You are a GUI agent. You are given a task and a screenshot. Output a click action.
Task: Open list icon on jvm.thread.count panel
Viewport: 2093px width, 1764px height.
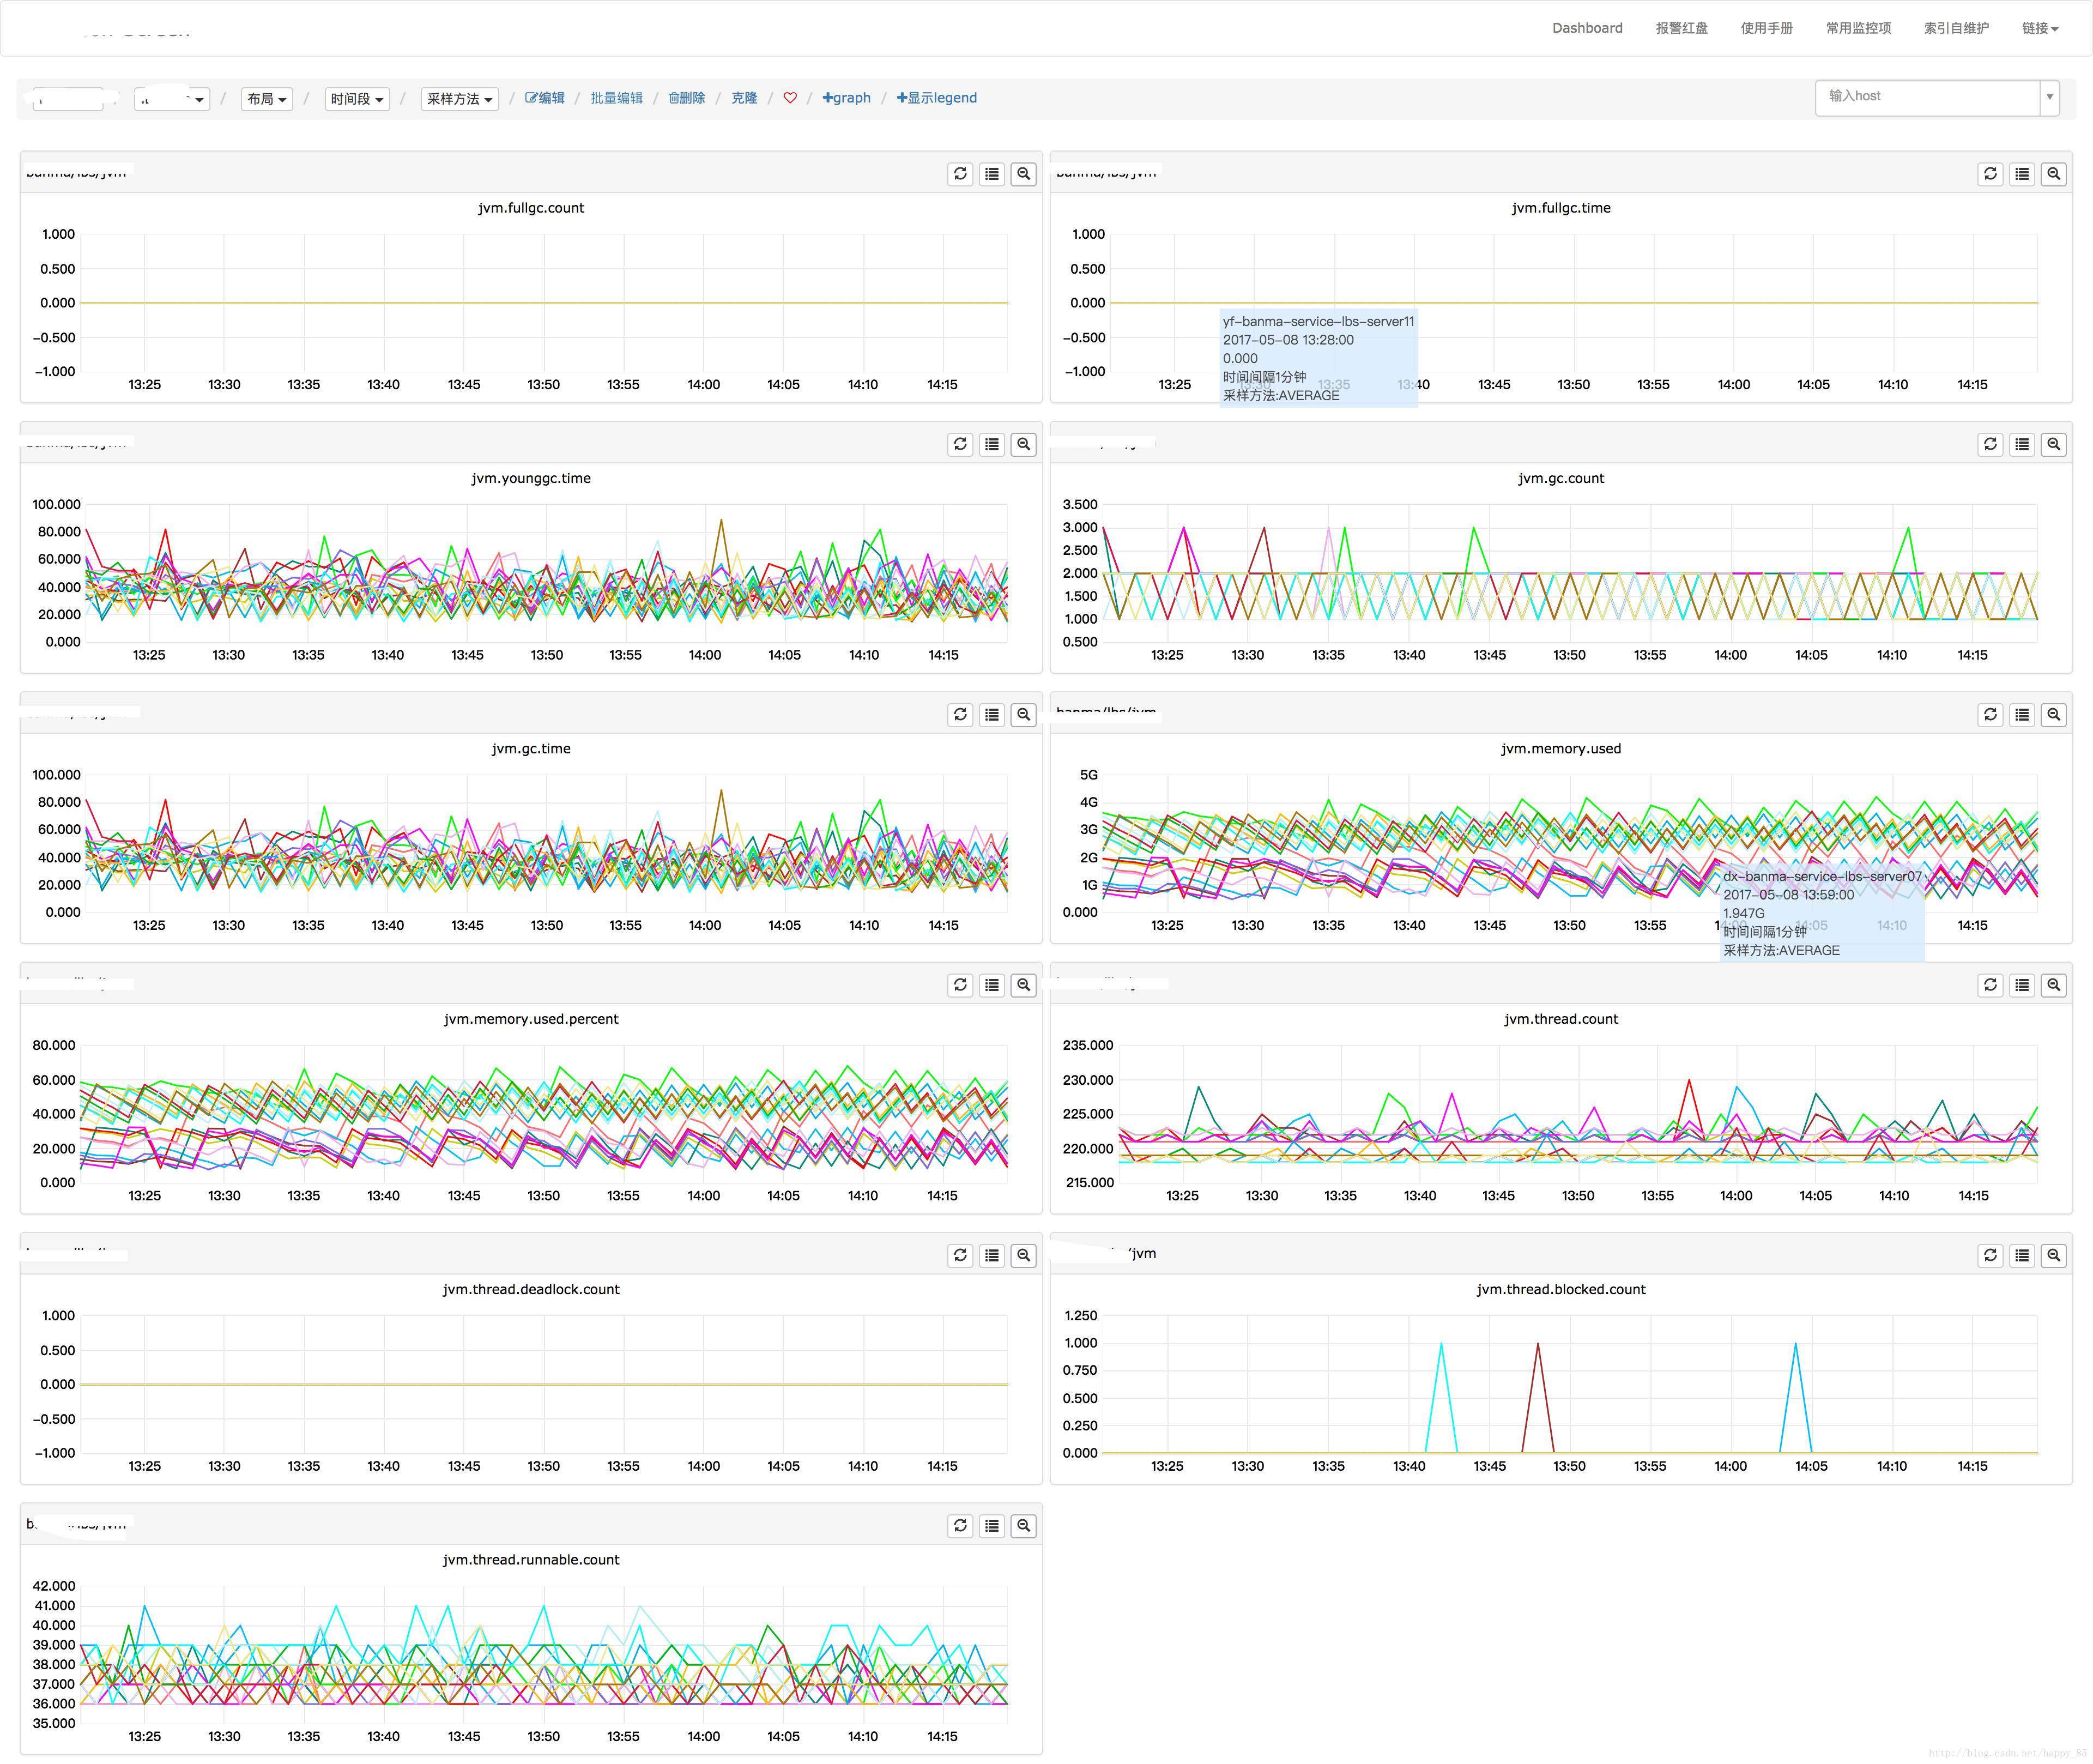pos(2022,985)
